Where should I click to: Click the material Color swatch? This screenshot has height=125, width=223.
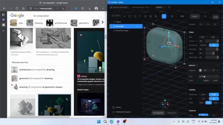[x=201, y=81]
